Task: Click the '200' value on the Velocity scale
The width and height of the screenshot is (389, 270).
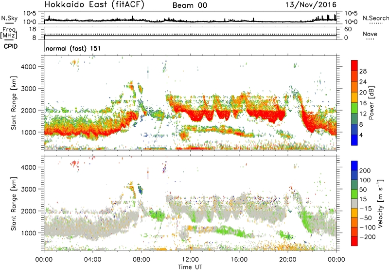Action: (x=365, y=171)
